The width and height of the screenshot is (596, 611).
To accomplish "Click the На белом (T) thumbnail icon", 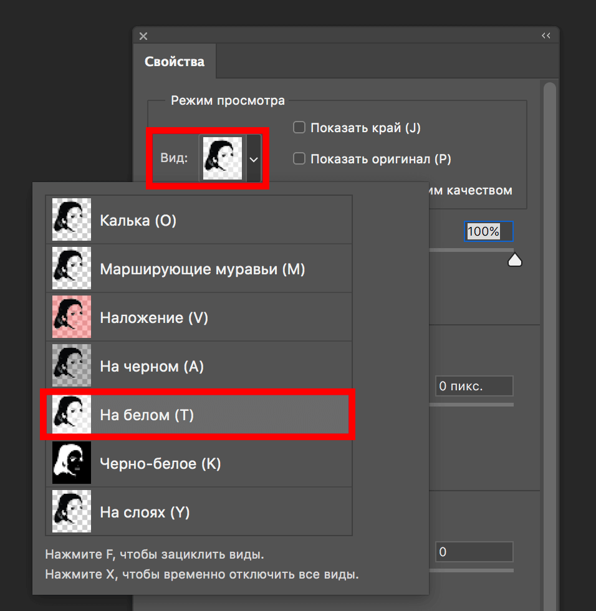I will click(x=72, y=415).
